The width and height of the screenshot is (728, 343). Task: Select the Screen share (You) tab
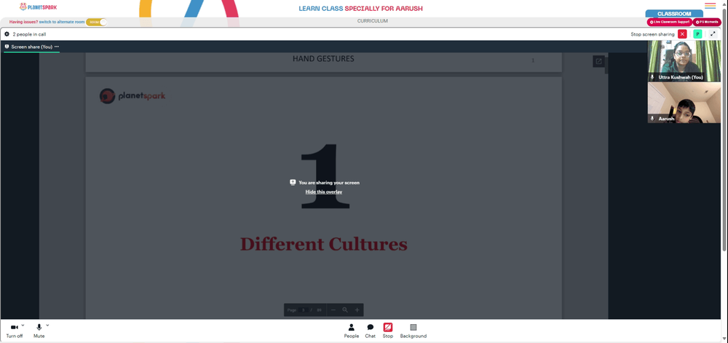[x=31, y=47]
